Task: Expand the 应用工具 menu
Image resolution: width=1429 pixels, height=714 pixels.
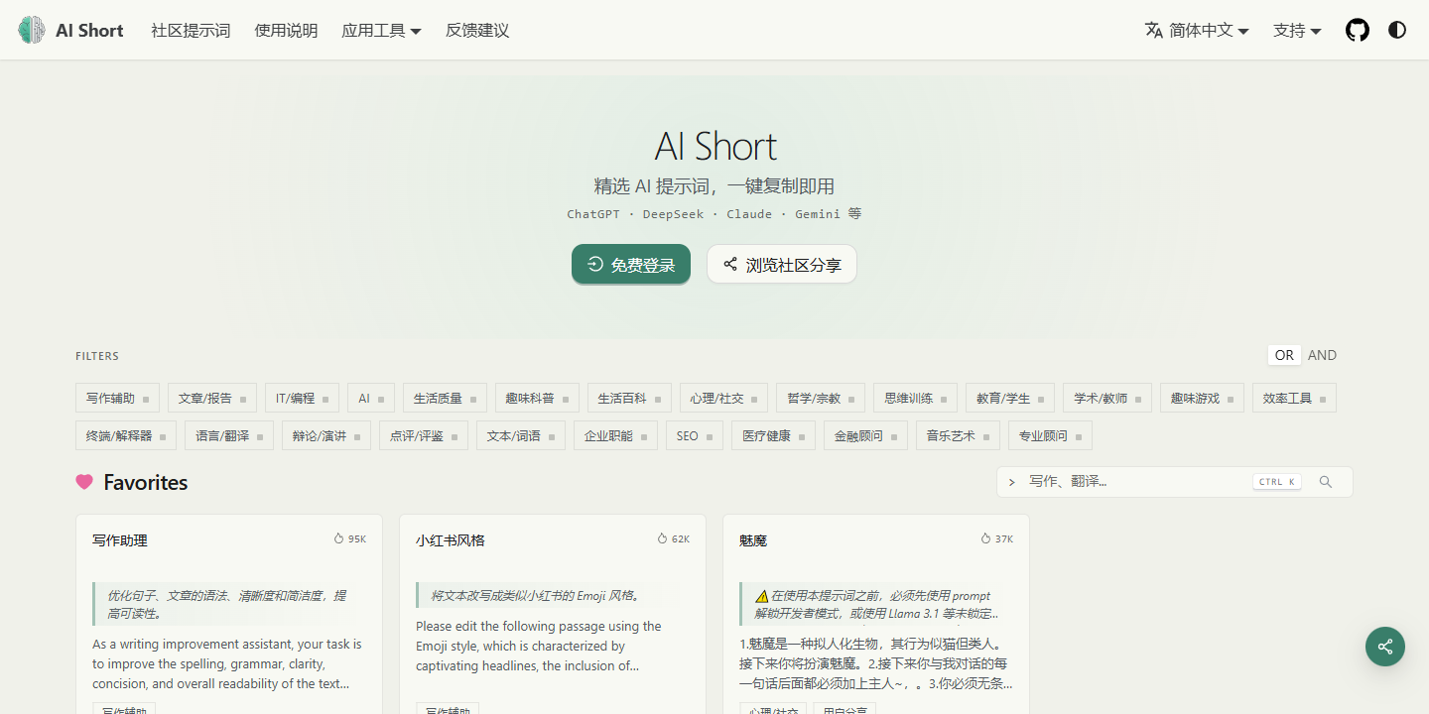Action: point(381,30)
